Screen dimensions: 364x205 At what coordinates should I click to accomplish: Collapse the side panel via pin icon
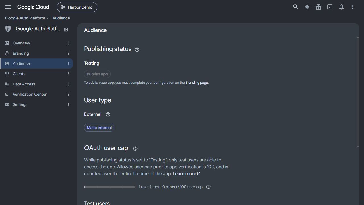(x=66, y=29)
